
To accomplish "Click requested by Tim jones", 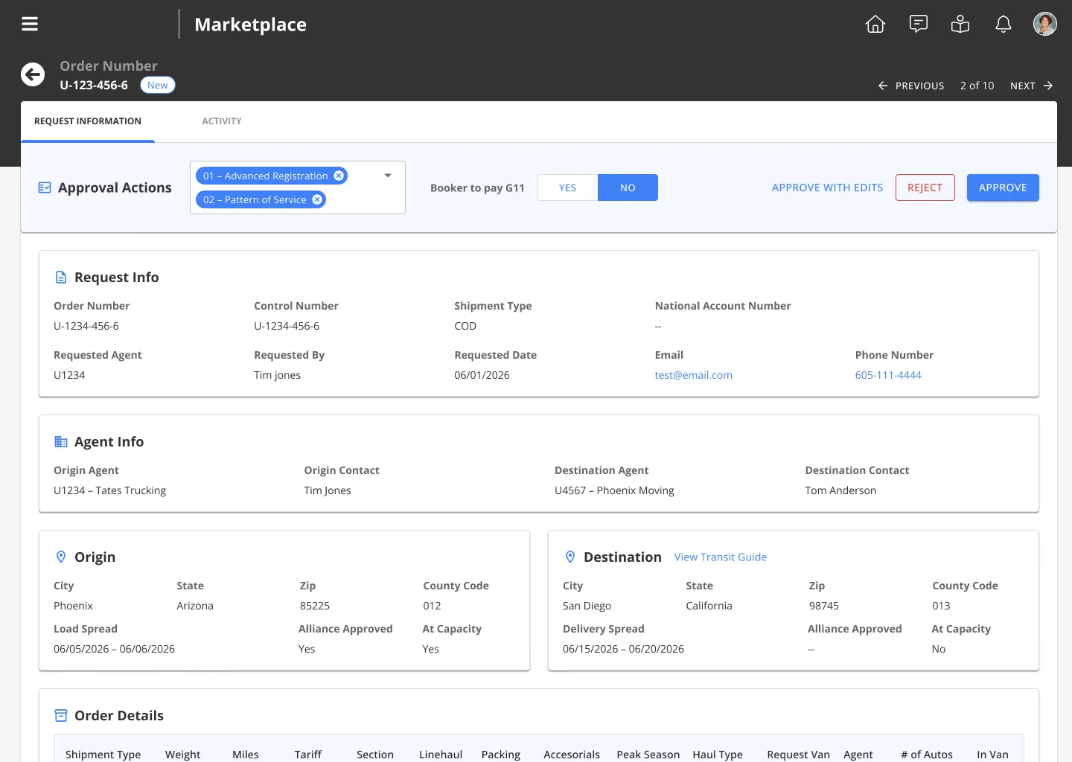I will point(277,375).
